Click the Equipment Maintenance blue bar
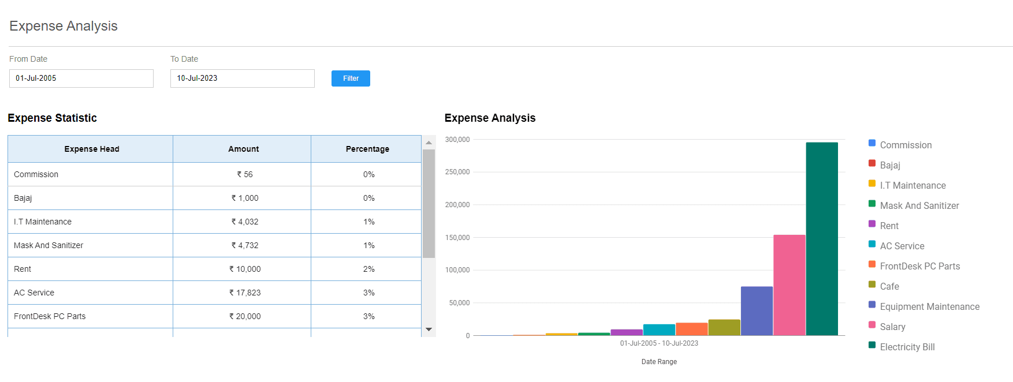 (x=757, y=311)
